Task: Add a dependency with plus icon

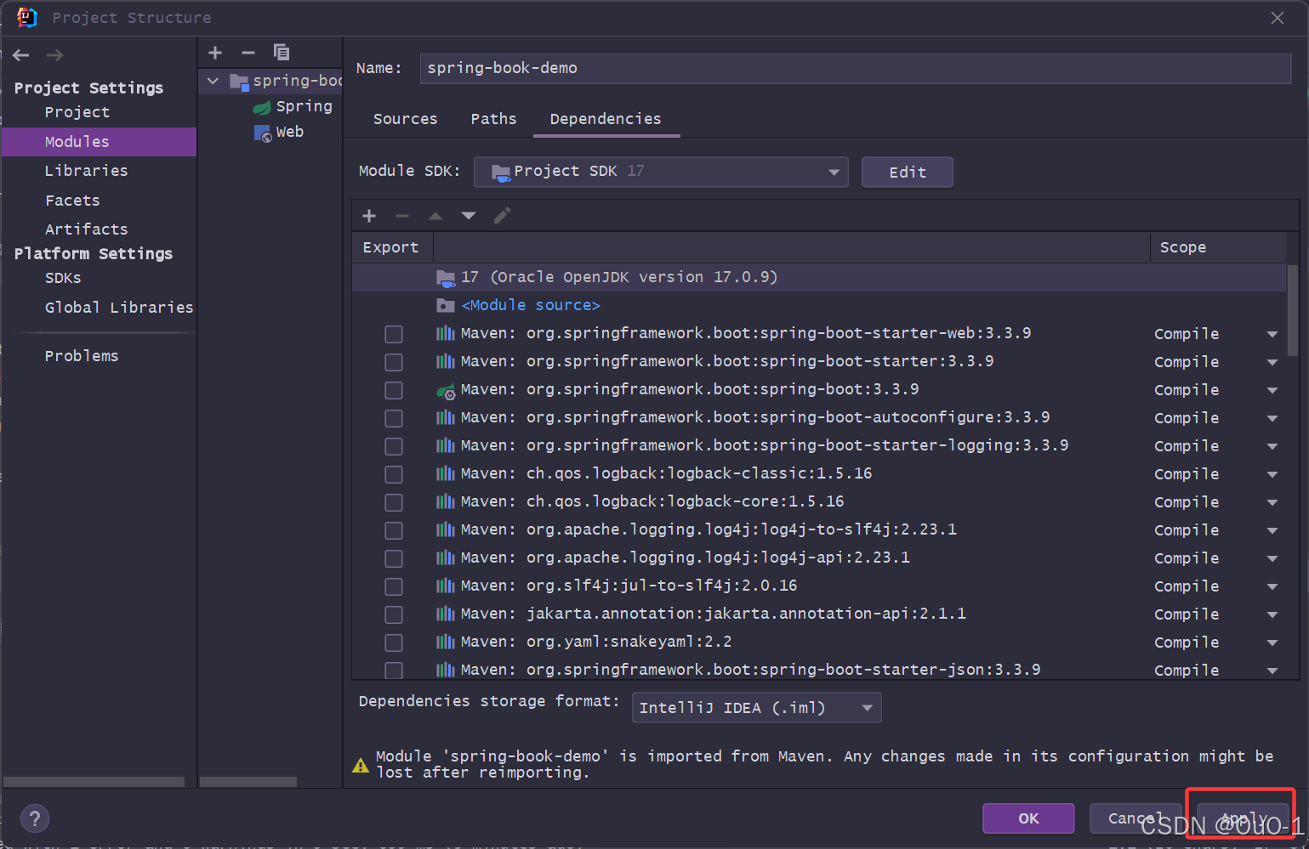Action: tap(369, 216)
